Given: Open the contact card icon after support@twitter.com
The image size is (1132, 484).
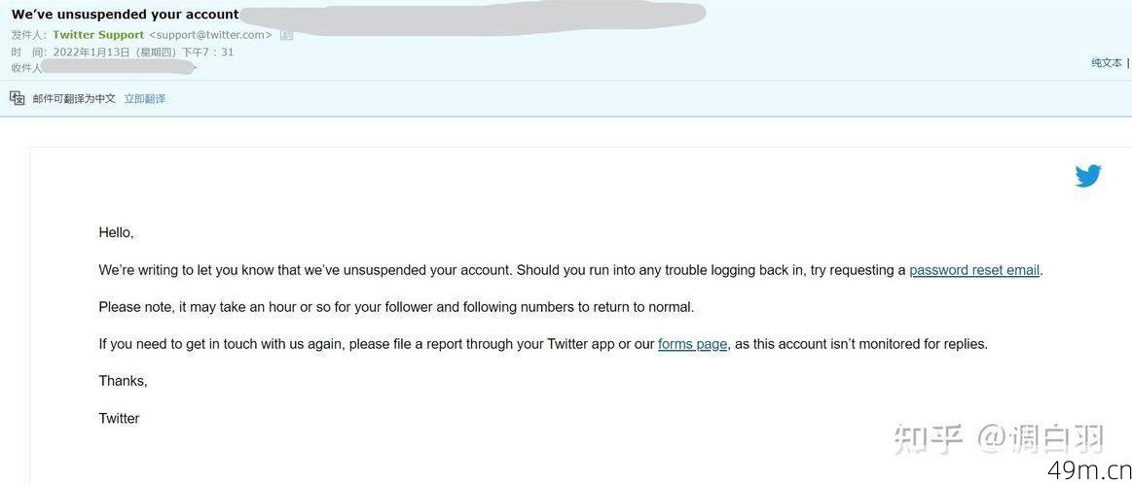Looking at the screenshot, I should click(286, 35).
